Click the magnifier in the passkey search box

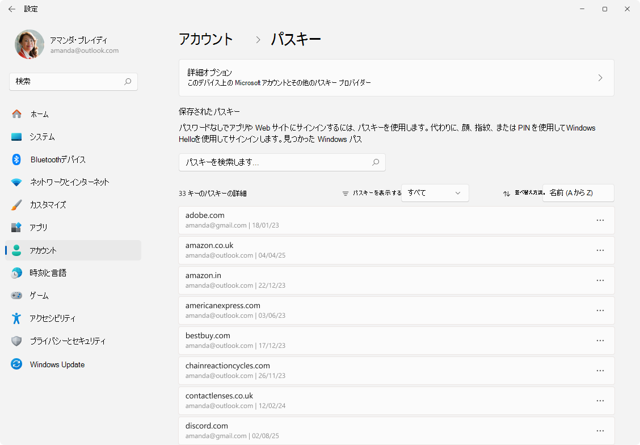point(376,162)
